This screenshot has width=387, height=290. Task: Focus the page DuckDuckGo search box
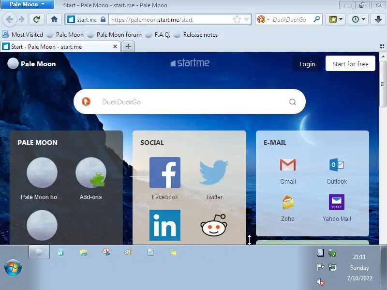(x=190, y=101)
